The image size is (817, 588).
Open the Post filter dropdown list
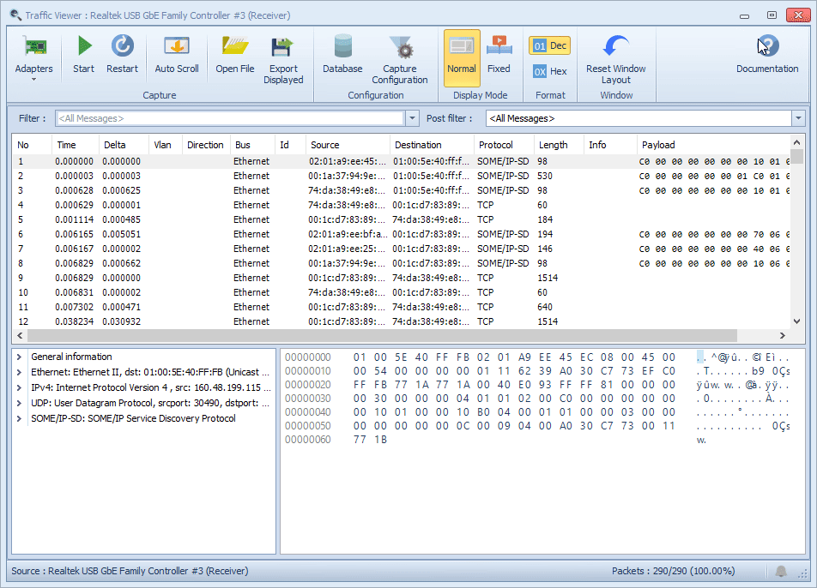(798, 118)
